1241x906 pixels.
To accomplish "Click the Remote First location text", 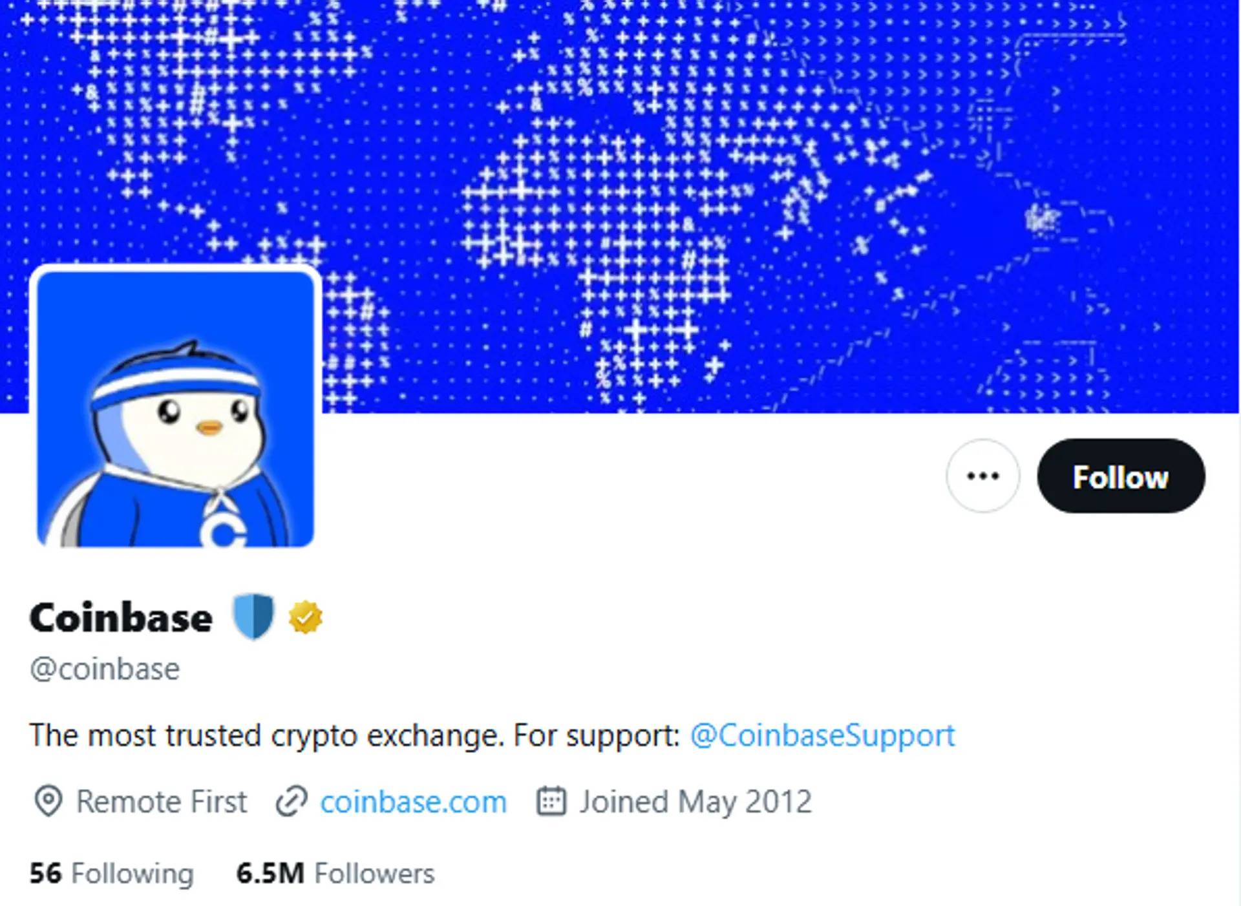I will tap(162, 802).
